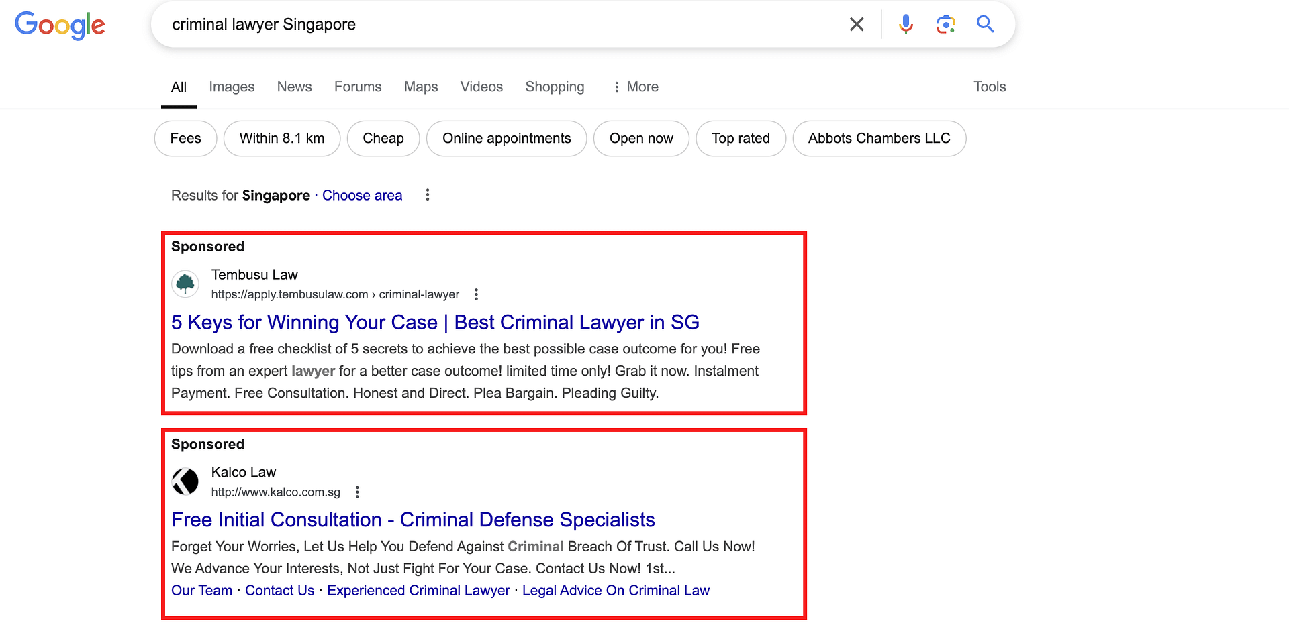The width and height of the screenshot is (1289, 627).
Task: Expand the More search categories menu
Action: 635,87
